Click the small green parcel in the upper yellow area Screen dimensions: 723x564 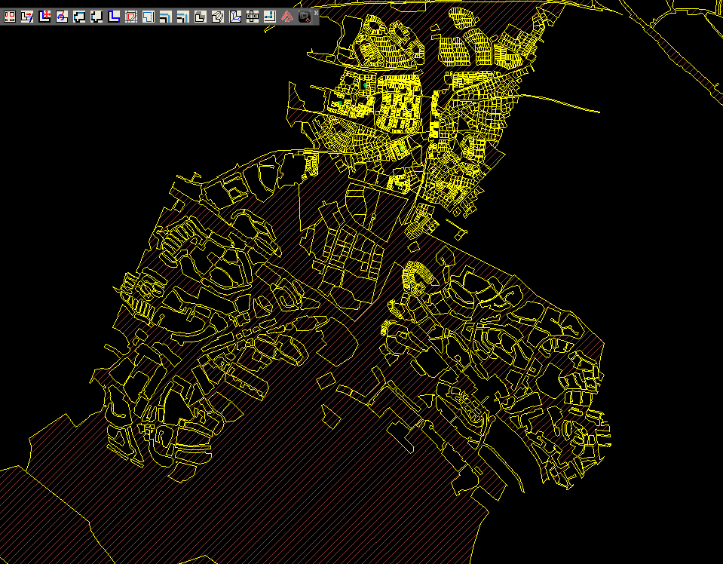pos(340,103)
